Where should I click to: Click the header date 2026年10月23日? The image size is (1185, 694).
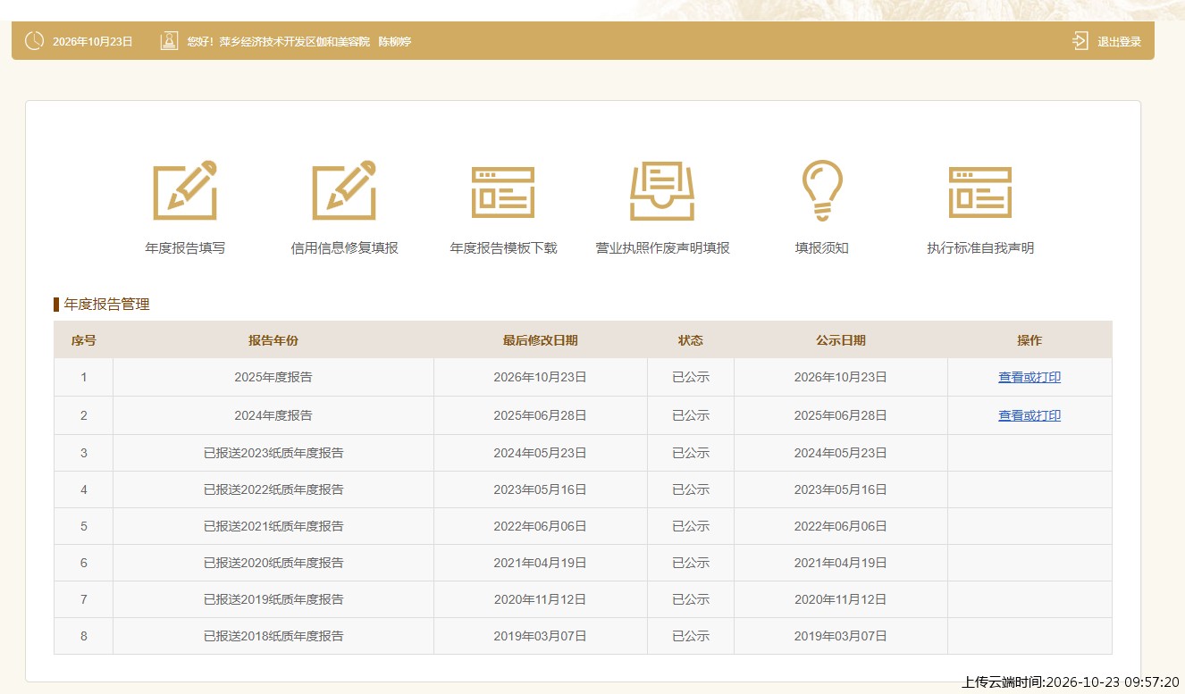pyautogui.click(x=93, y=42)
